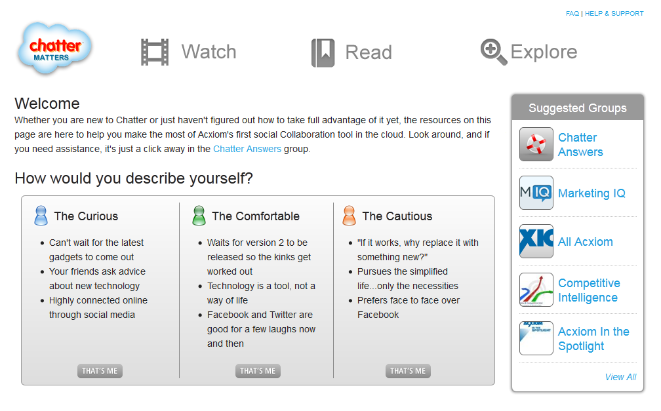
Task: Open the Watch section
Action: tap(209, 52)
